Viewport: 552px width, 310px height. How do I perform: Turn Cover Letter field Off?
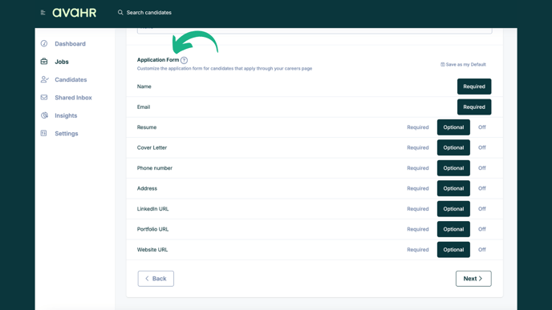(x=482, y=147)
